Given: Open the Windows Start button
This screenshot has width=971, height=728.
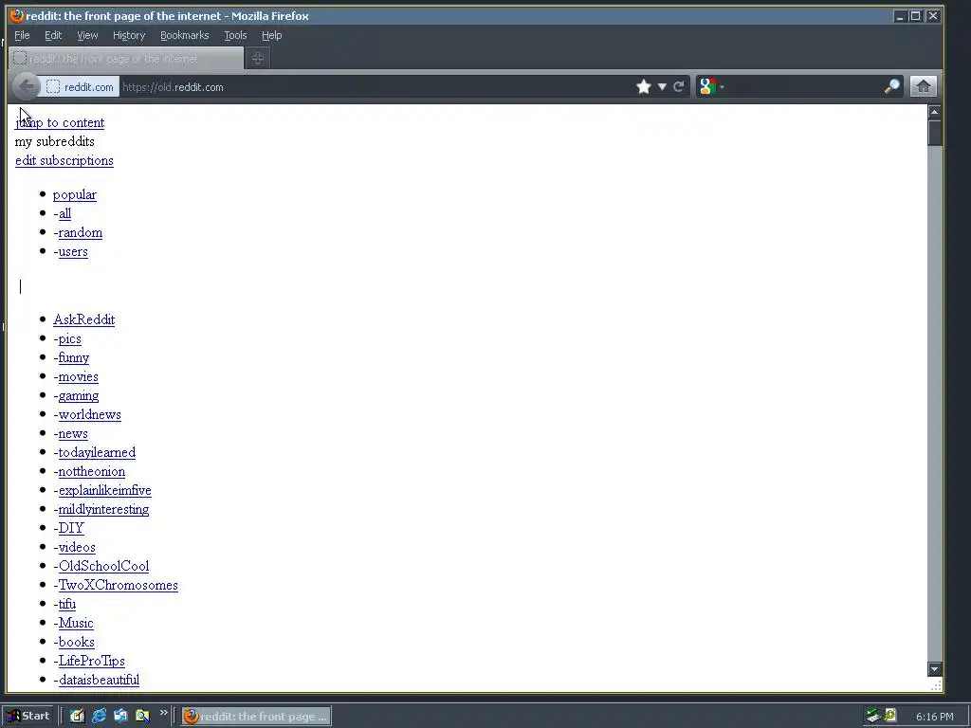Looking at the screenshot, I should click(28, 716).
